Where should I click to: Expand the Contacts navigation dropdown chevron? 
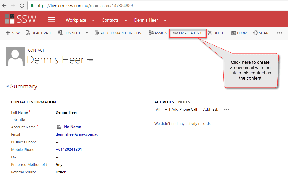[x=126, y=20]
